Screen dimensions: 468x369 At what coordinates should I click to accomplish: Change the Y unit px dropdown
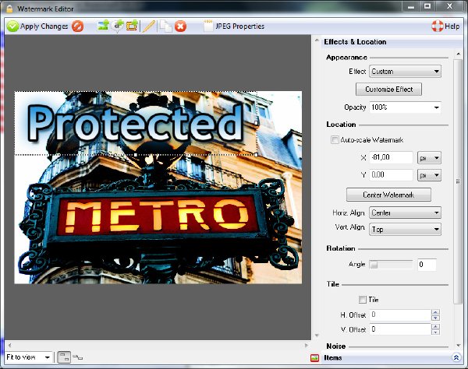[429, 175]
